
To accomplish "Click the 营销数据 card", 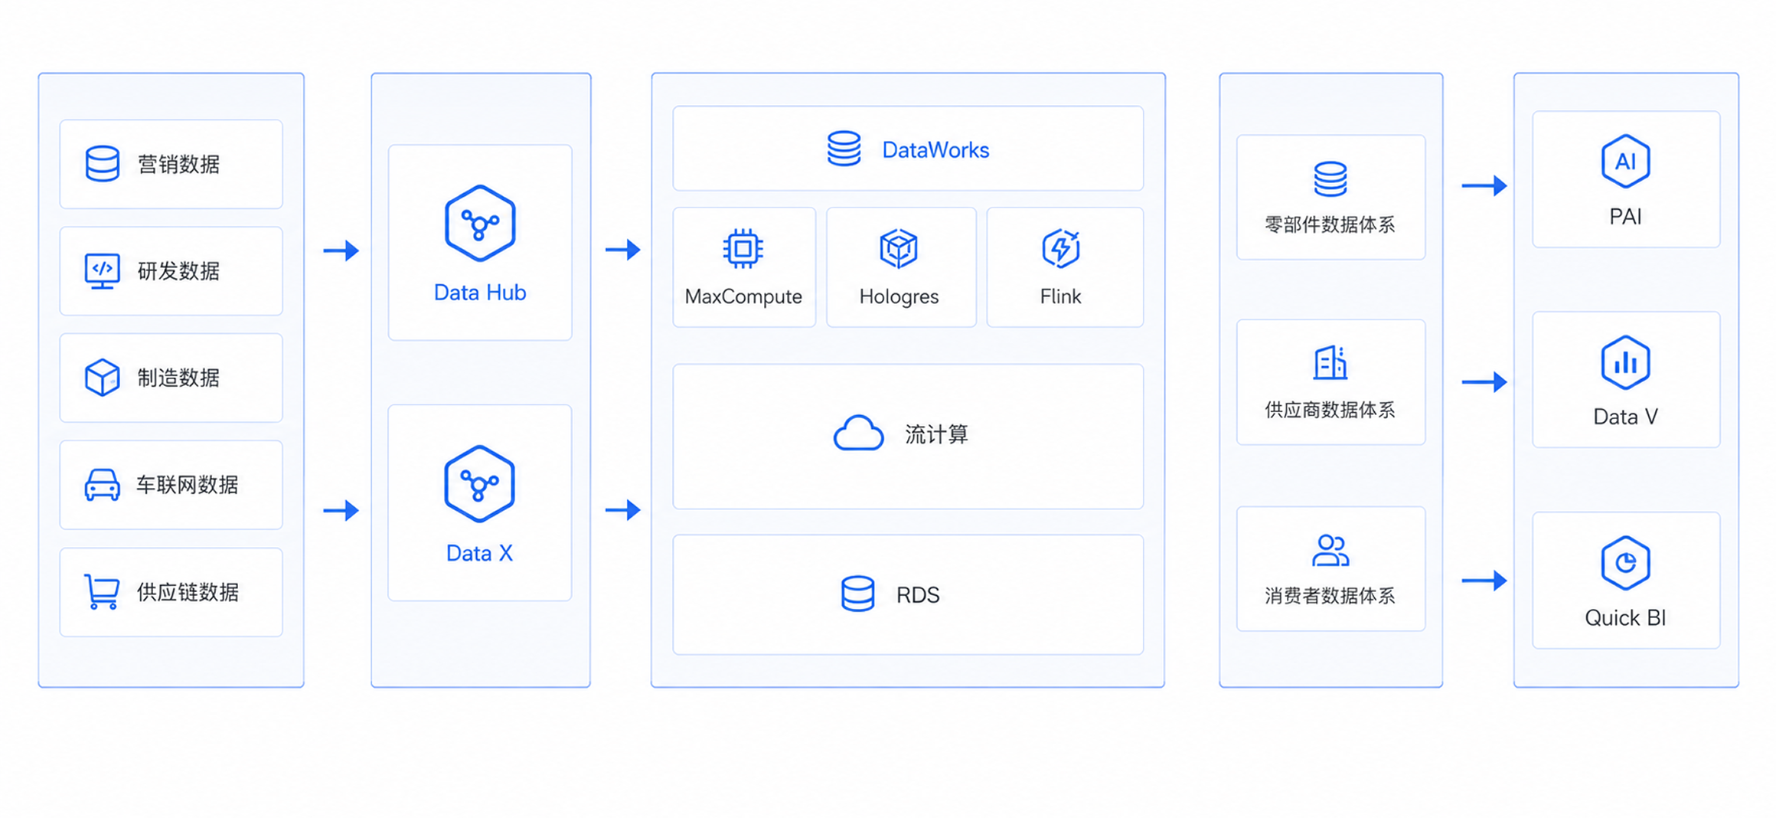I will click(x=171, y=164).
